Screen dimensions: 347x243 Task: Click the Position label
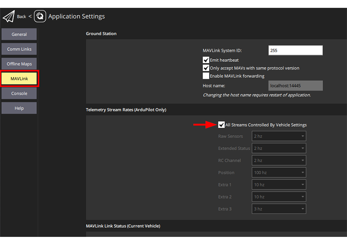point(226,173)
